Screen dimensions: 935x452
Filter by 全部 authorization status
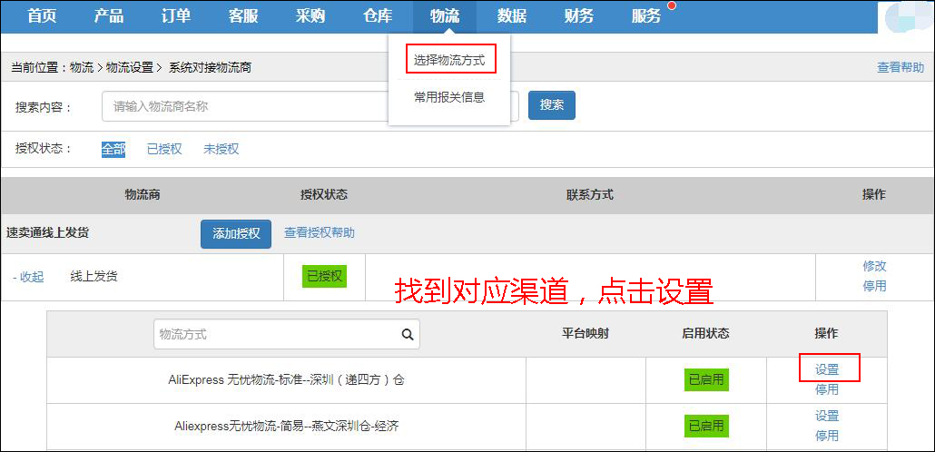[x=113, y=149]
